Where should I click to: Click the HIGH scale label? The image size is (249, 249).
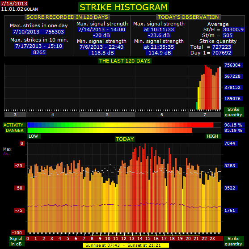coord(213,136)
